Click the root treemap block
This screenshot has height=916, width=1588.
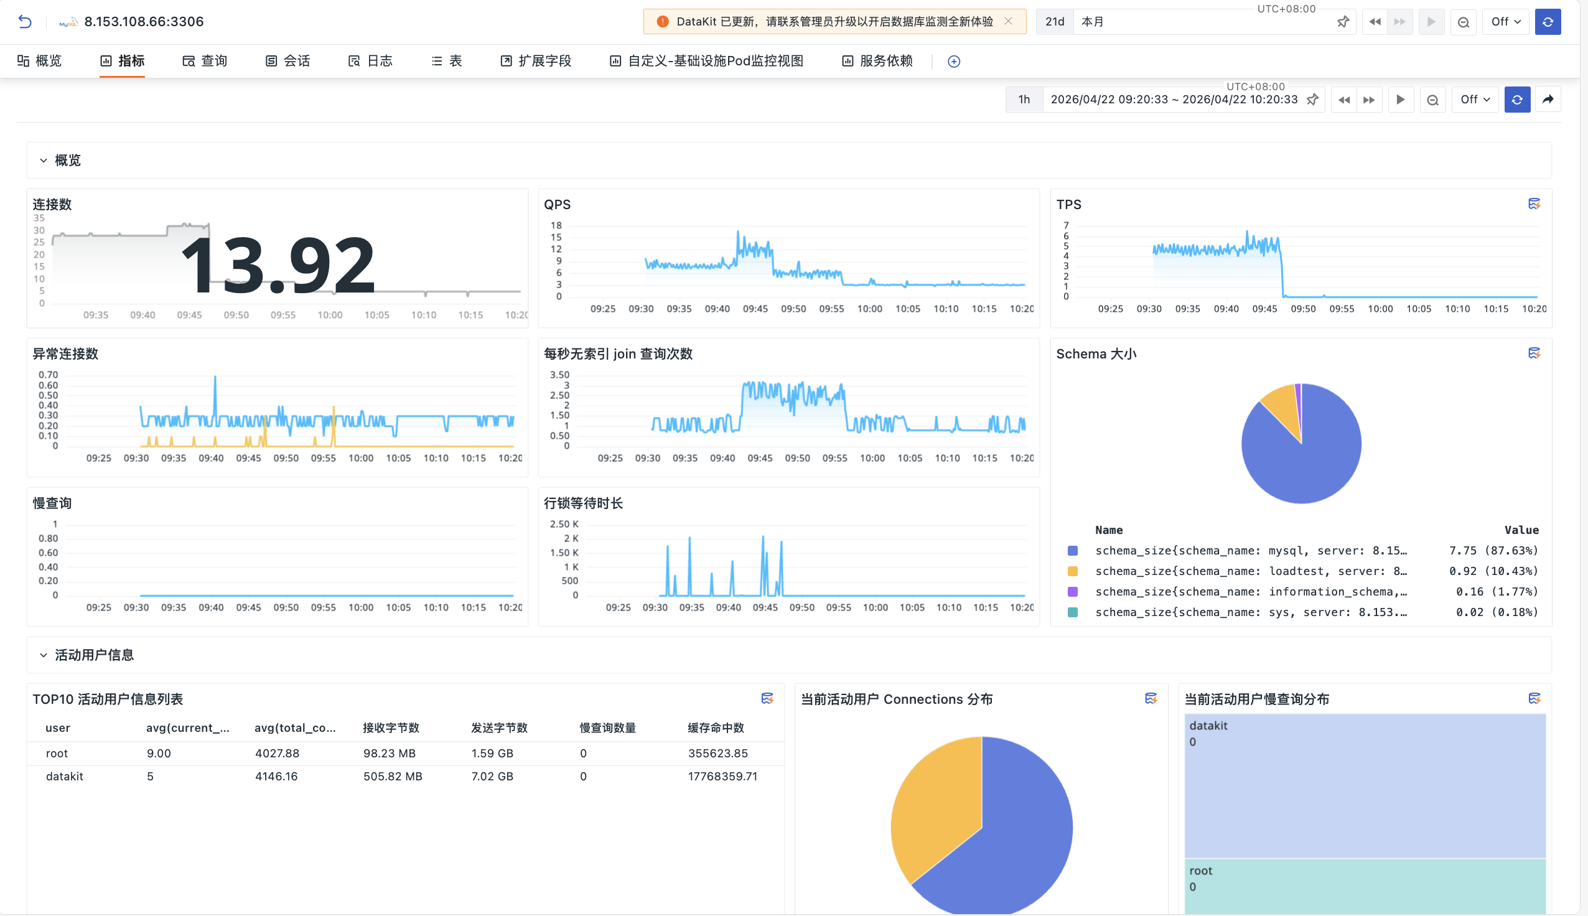pos(1365,886)
